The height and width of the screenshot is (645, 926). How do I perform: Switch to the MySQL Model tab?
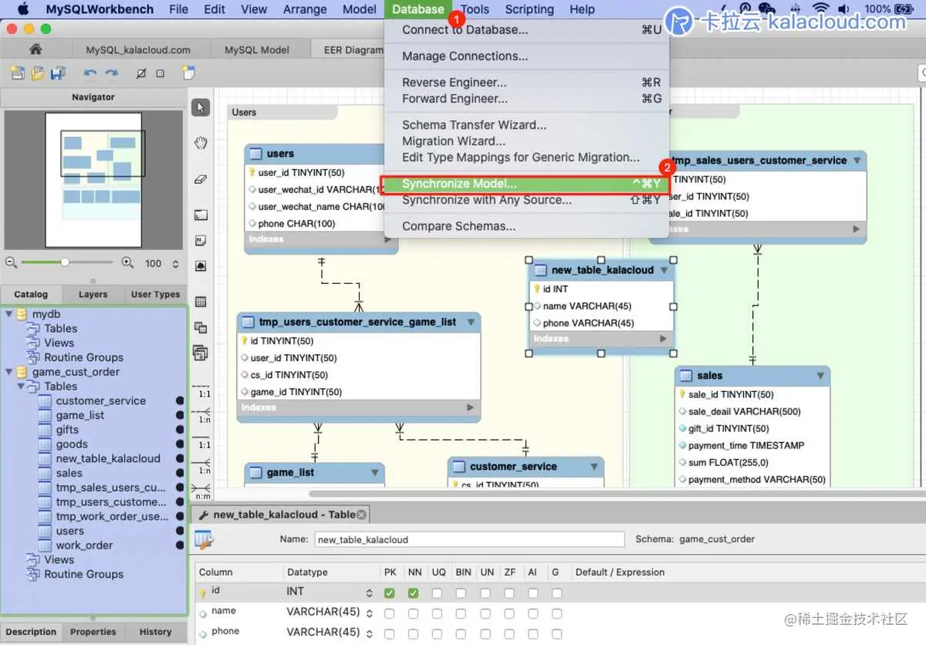pyautogui.click(x=257, y=49)
